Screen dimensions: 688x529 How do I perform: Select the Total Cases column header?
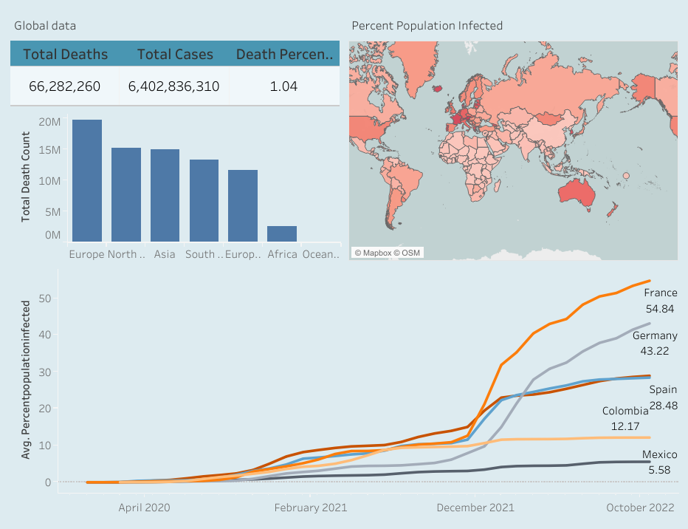tap(175, 54)
